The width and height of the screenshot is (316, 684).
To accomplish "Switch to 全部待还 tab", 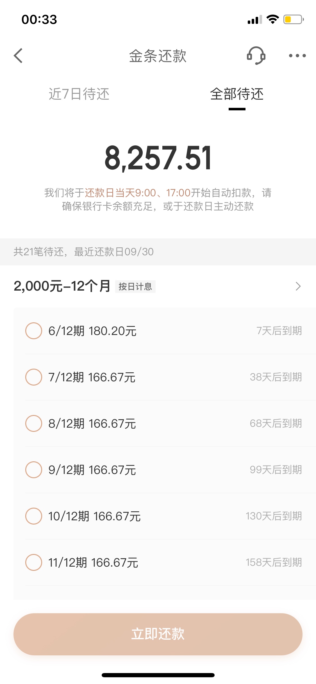I will pyautogui.click(x=237, y=94).
